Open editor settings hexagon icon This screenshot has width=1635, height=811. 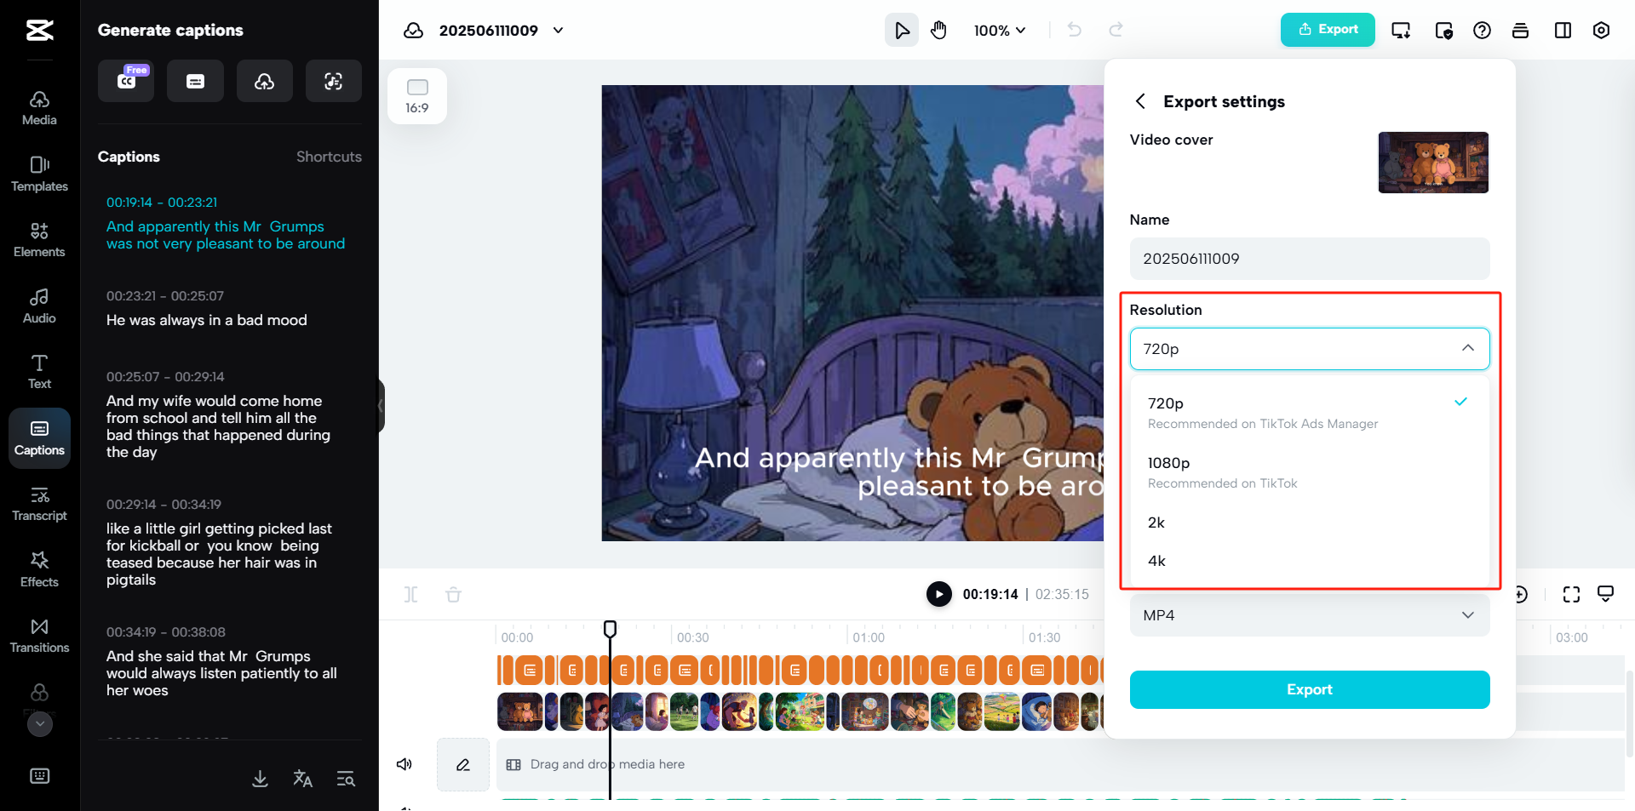pyautogui.click(x=1601, y=31)
